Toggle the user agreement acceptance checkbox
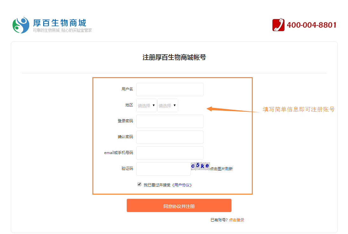 pyautogui.click(x=139, y=184)
